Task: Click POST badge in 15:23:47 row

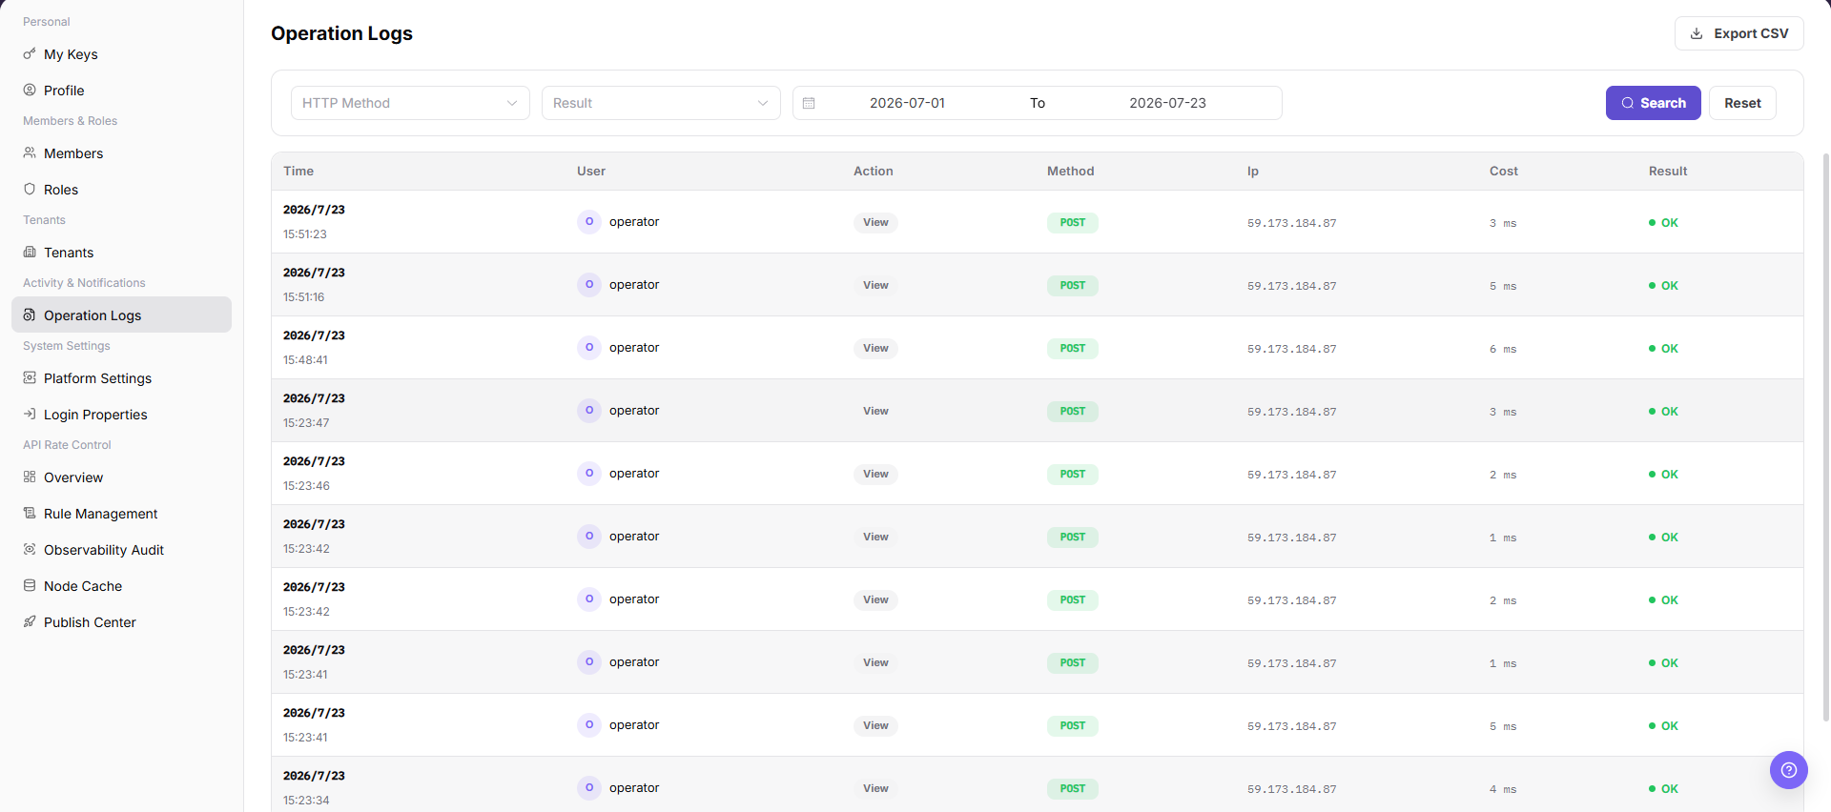Action: pyautogui.click(x=1073, y=411)
